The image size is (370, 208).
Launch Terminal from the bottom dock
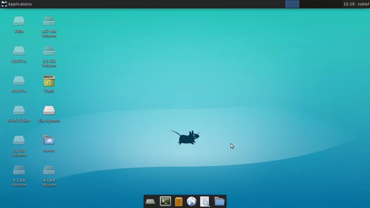[165, 201]
